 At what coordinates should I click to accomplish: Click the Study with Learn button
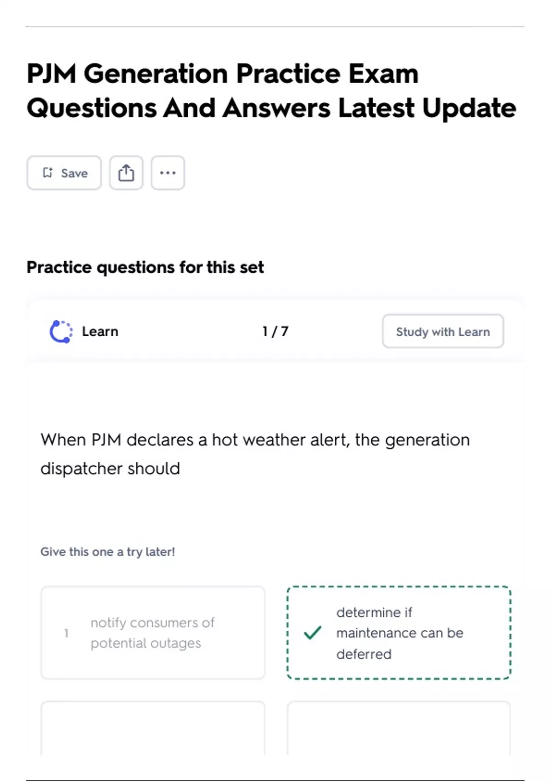click(443, 331)
